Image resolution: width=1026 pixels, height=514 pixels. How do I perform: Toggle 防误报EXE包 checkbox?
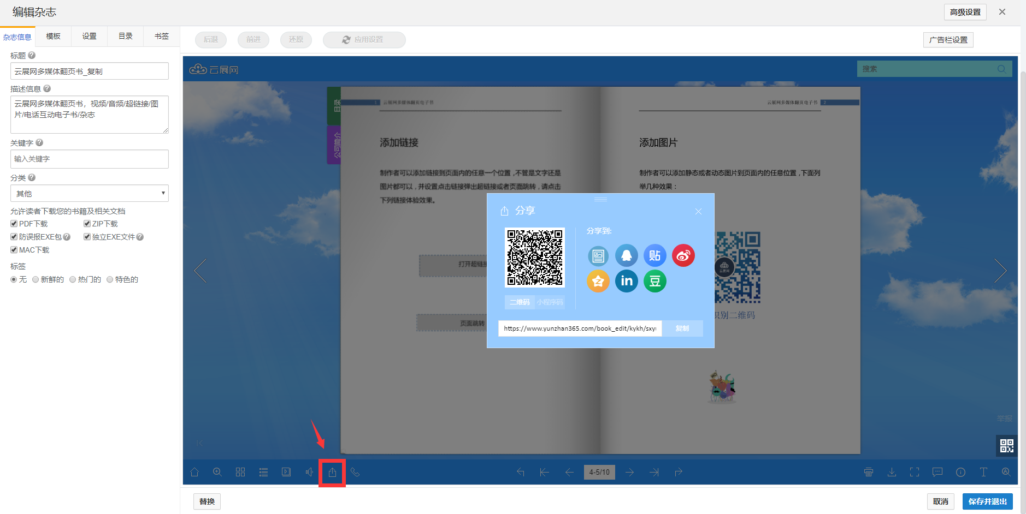click(14, 237)
